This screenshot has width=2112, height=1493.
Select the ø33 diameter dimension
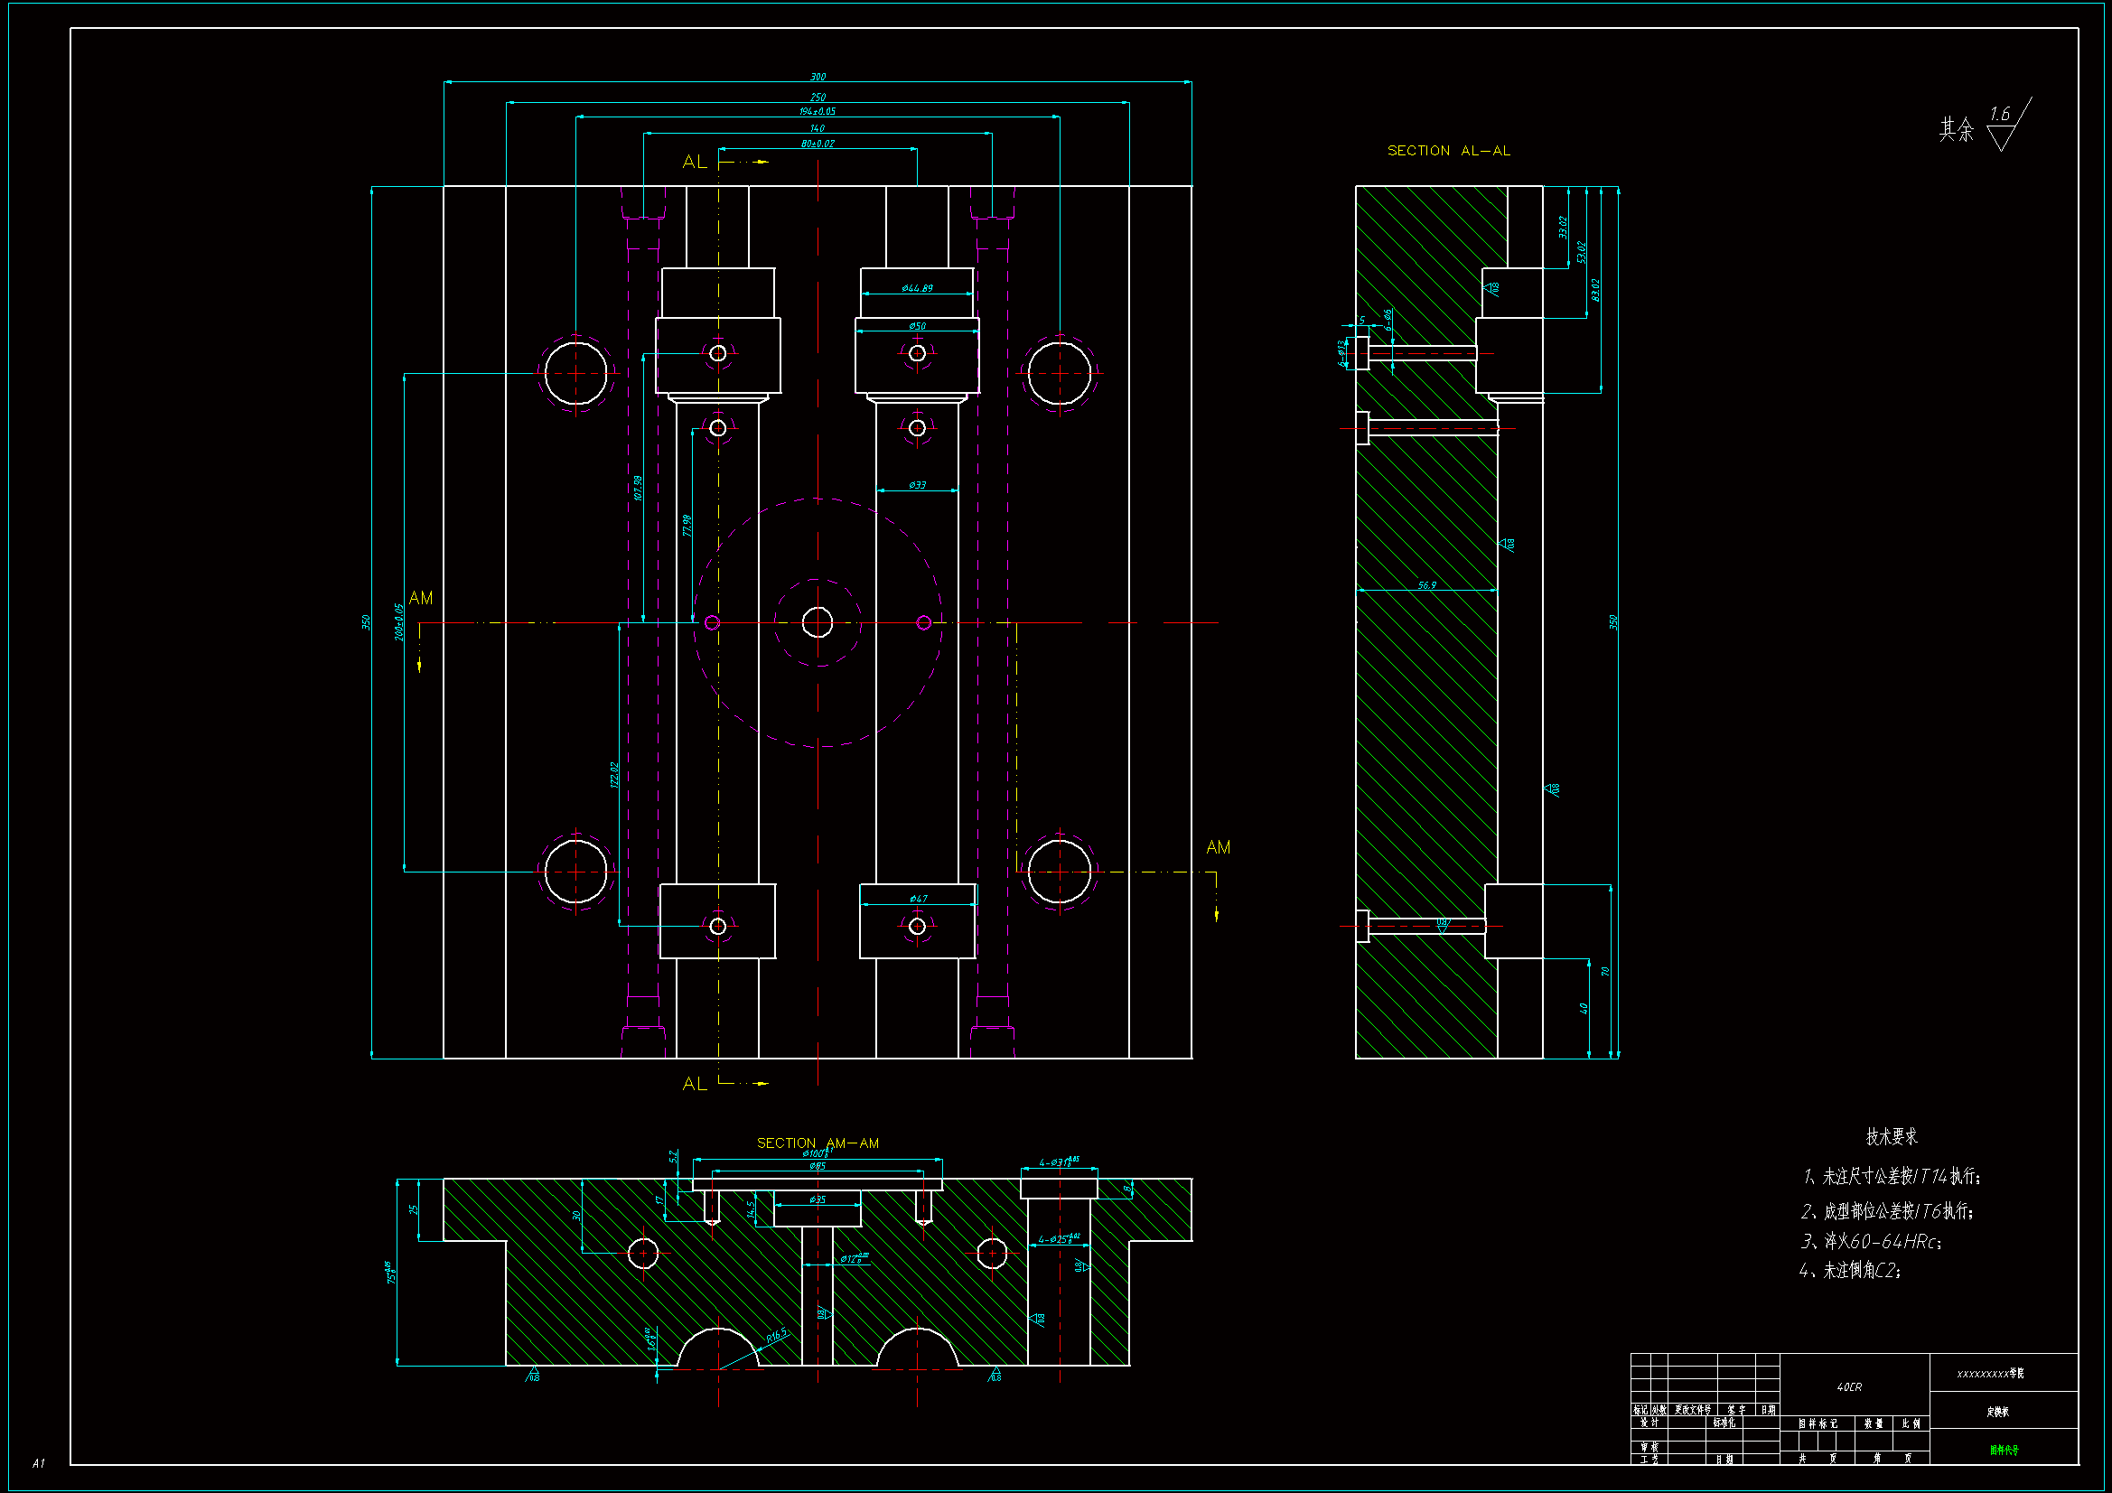coord(917,485)
